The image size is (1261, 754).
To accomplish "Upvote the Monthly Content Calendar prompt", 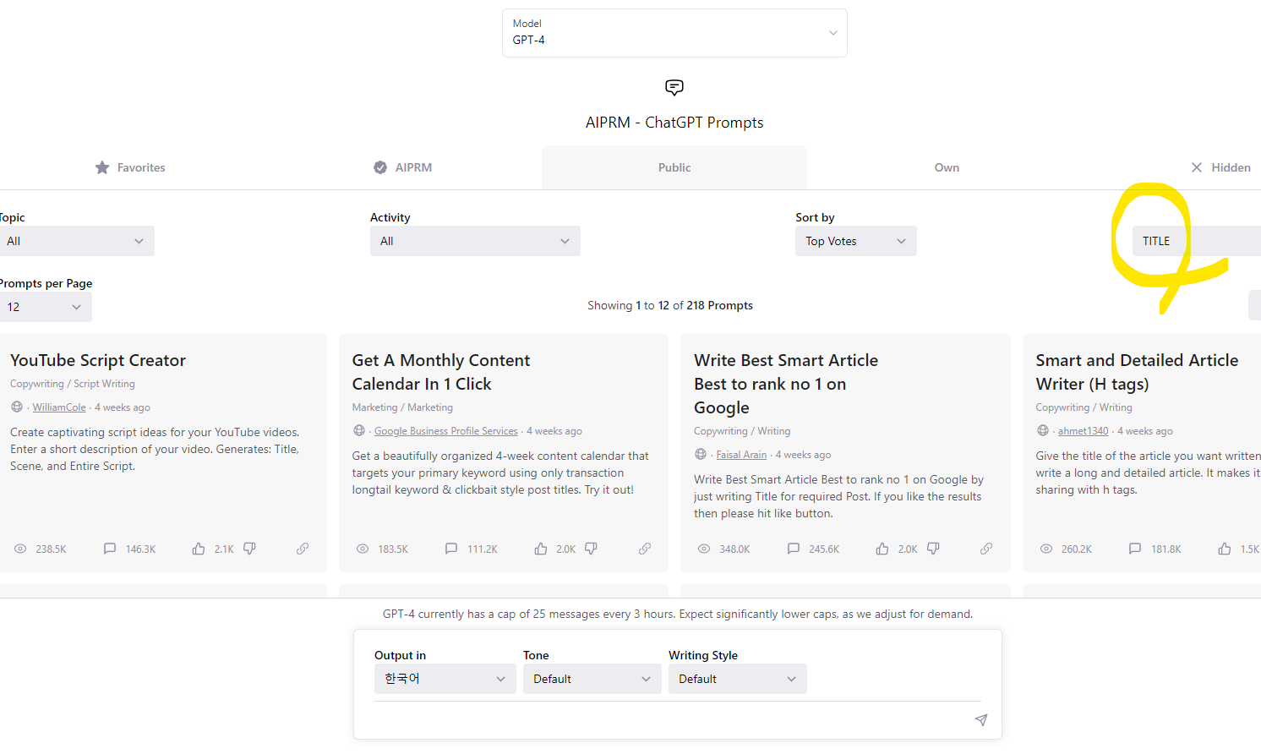I will coord(541,549).
